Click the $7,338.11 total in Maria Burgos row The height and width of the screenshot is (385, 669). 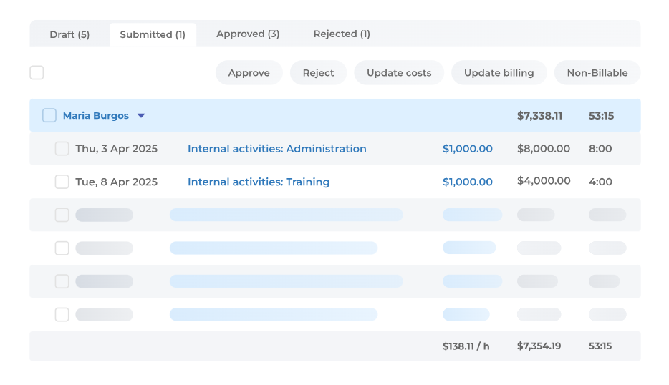539,116
